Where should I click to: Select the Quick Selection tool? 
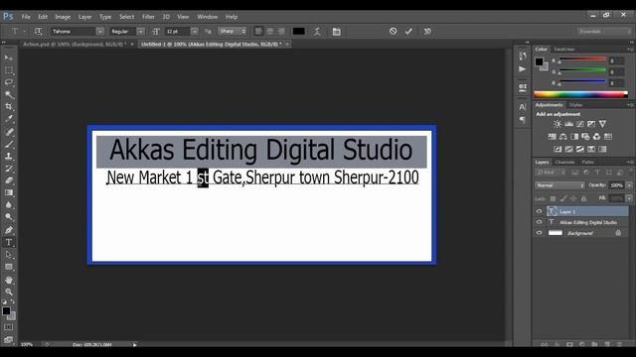9,95
